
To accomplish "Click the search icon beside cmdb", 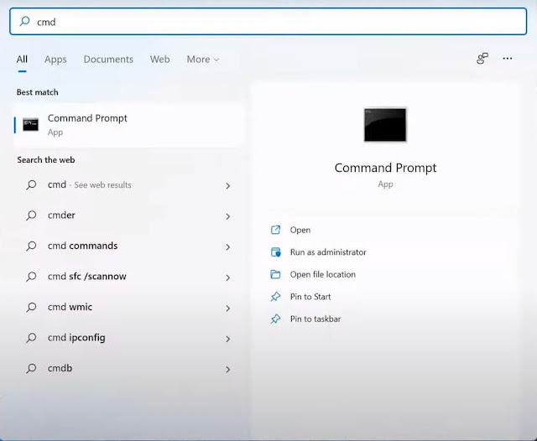I will 31,369.
